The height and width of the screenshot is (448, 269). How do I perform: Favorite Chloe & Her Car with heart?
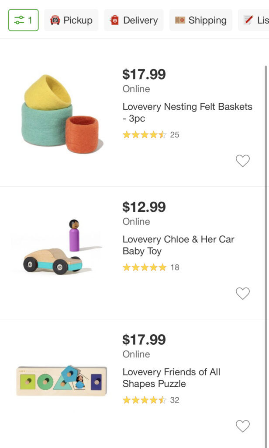(x=243, y=294)
